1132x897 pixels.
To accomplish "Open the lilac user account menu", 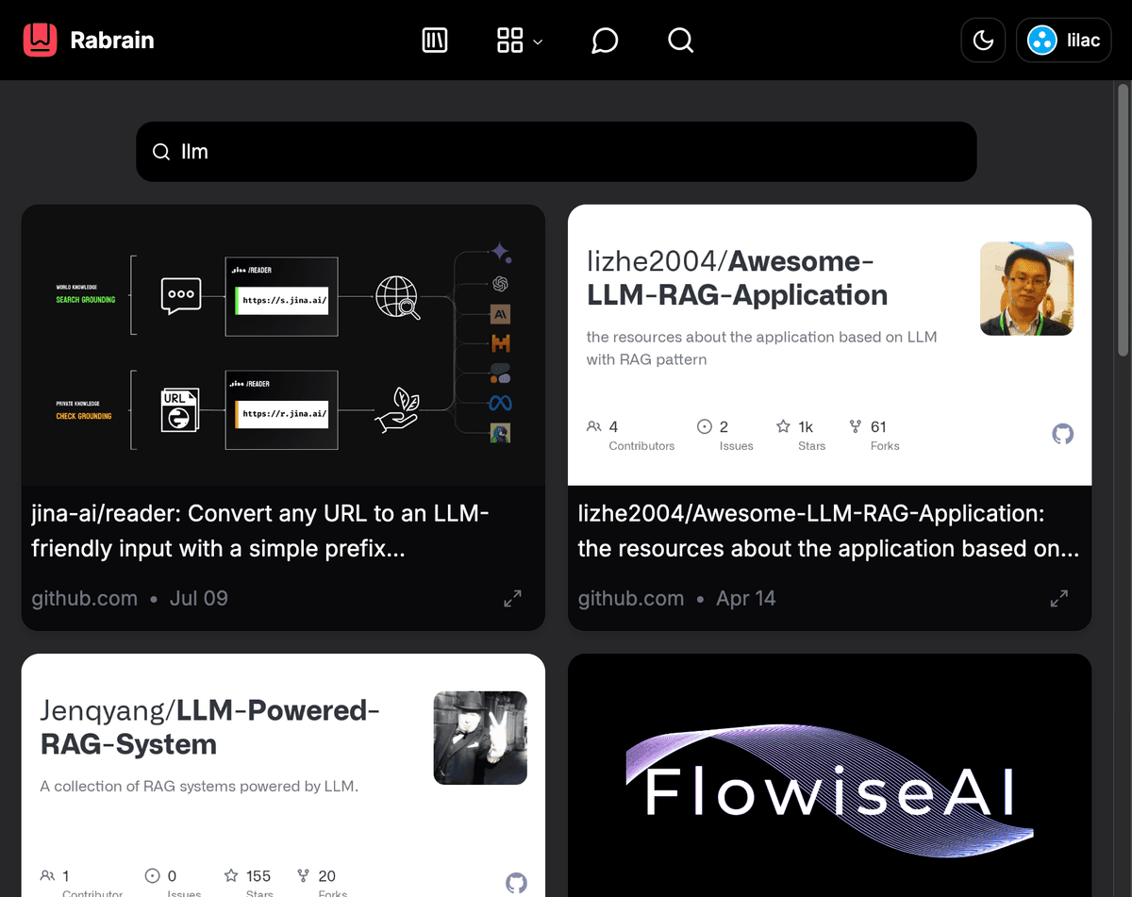I will pos(1063,41).
